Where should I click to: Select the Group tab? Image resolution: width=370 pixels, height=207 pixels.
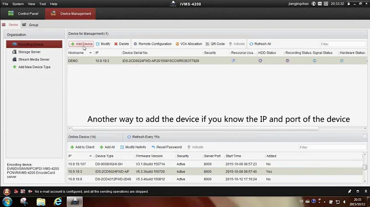point(30,25)
